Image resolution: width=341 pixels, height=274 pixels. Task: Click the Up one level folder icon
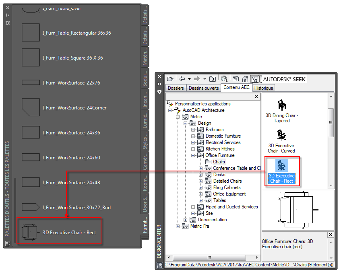pyautogui.click(x=213, y=79)
